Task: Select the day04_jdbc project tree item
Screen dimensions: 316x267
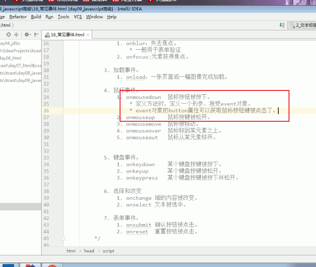Action: (10, 43)
